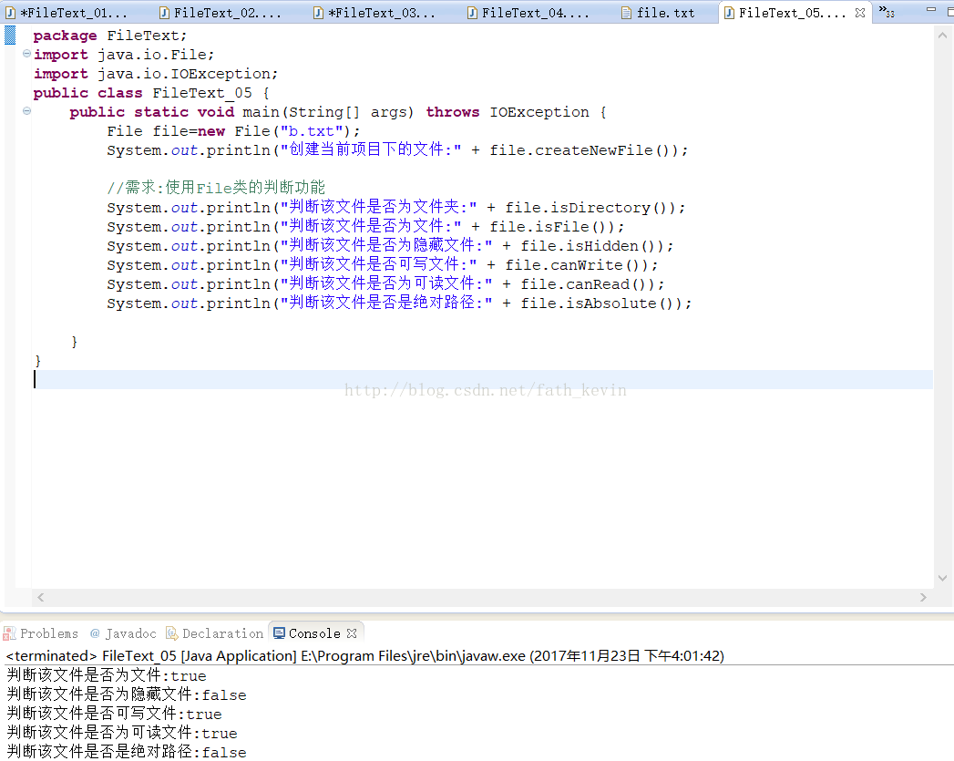The image size is (954, 761).
Task: Click the Console monitor icon
Action: [279, 633]
